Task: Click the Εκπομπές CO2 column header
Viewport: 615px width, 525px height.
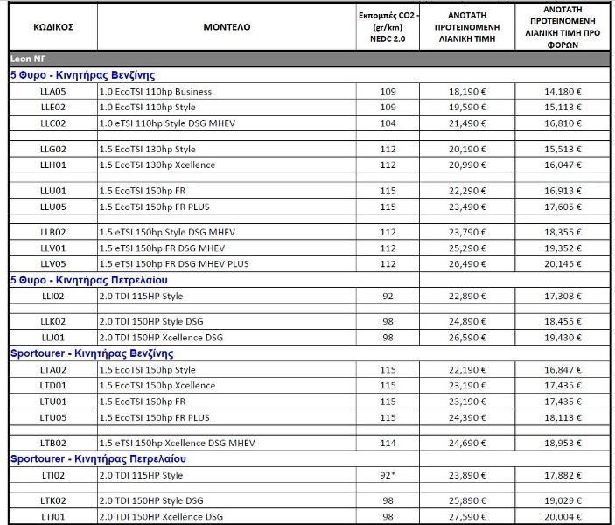Action: tap(388, 27)
